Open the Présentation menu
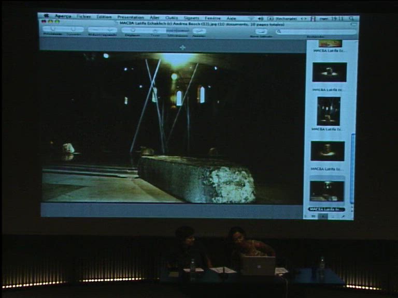This screenshot has width=398, height=298. click(x=131, y=17)
